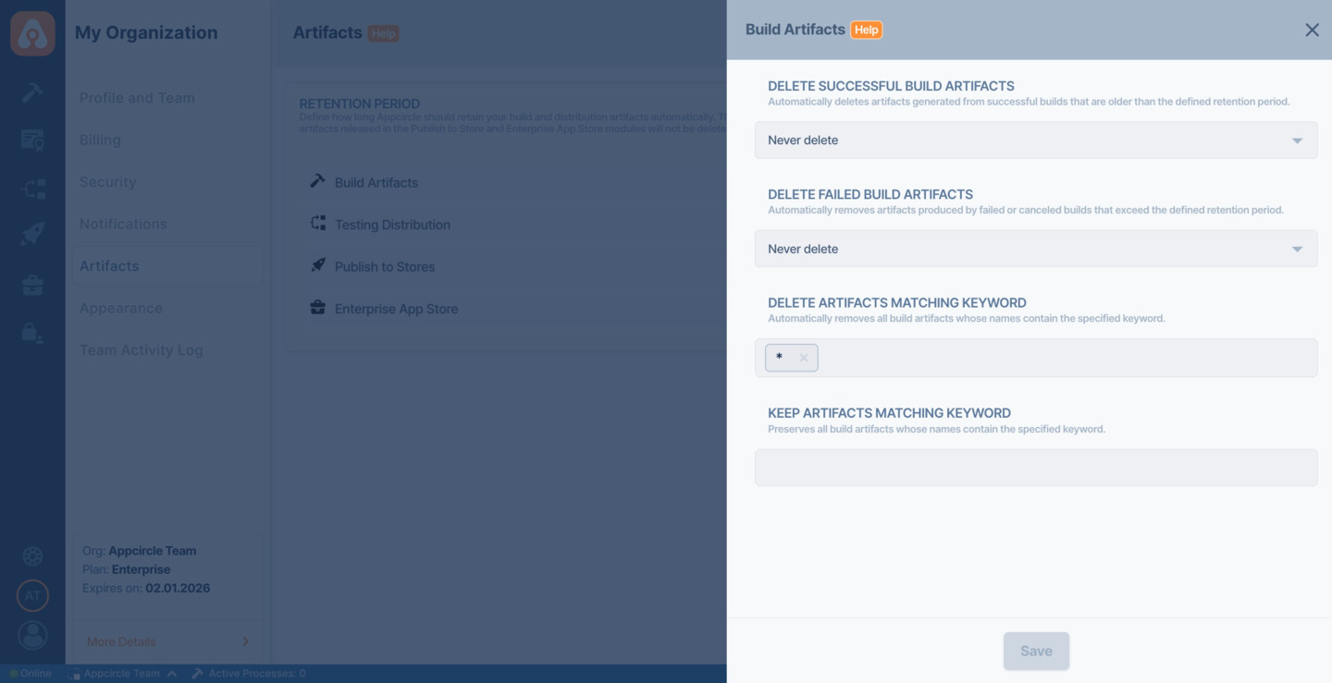Click the orange Help badge beside Build Artifacts
Image resolution: width=1332 pixels, height=683 pixels.
(866, 29)
